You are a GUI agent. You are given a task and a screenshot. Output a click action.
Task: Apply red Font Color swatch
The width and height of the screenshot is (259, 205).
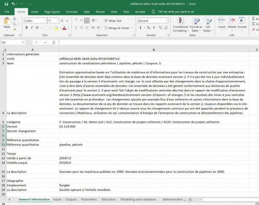pos(64,28)
